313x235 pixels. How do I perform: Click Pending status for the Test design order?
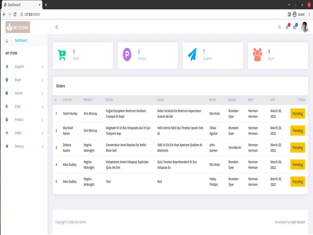pos(298,181)
